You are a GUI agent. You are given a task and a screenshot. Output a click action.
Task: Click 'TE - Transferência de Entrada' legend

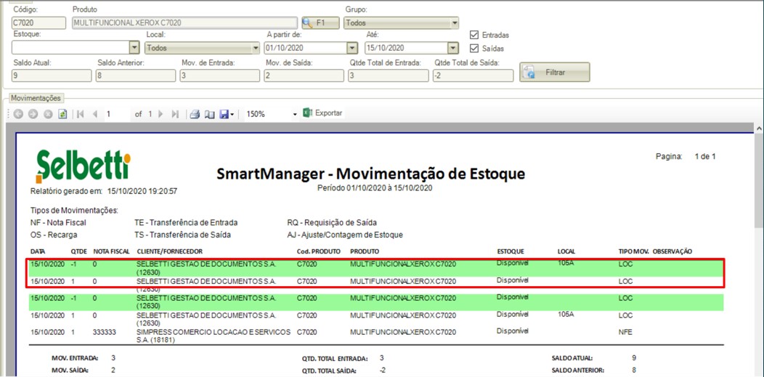[186, 222]
